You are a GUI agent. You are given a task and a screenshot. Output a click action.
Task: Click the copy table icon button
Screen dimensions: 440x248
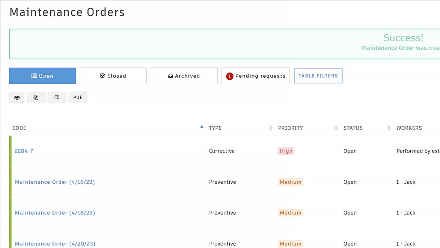[x=36, y=98]
